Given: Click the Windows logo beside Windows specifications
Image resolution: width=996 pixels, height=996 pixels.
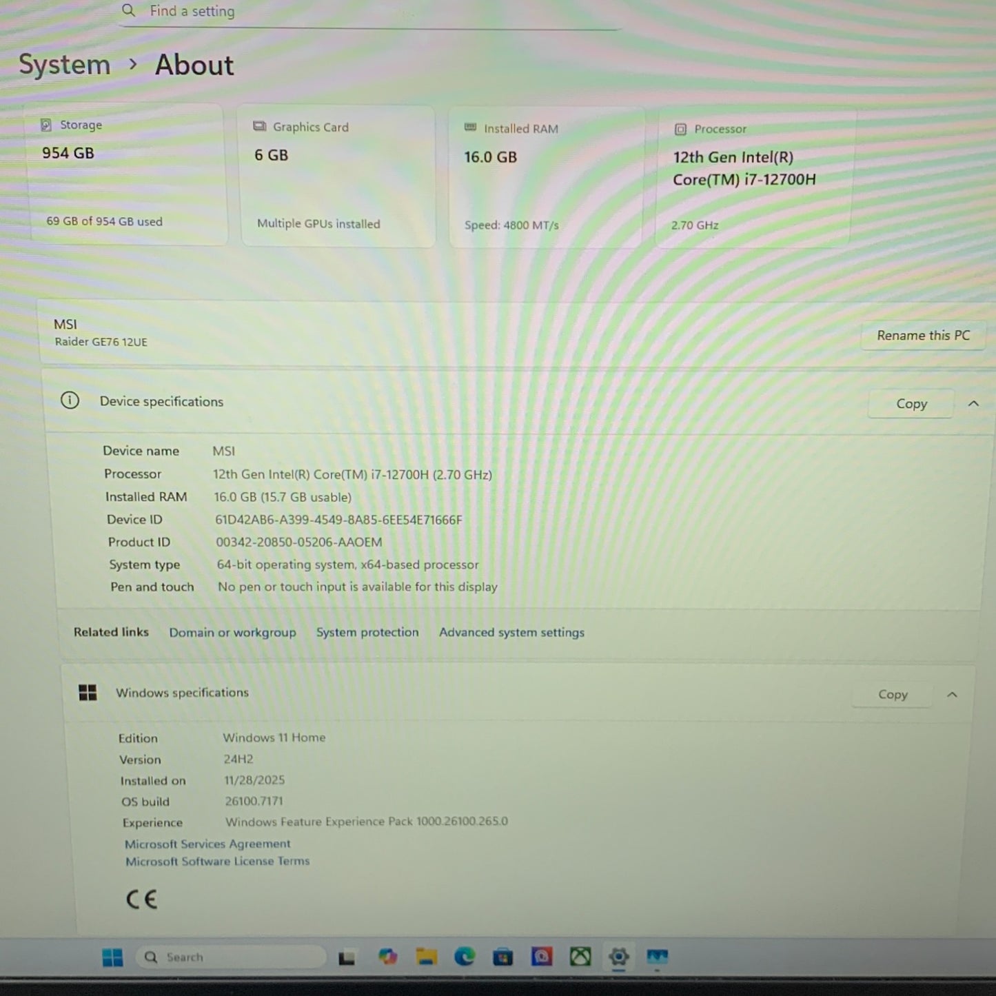Looking at the screenshot, I should click(88, 693).
